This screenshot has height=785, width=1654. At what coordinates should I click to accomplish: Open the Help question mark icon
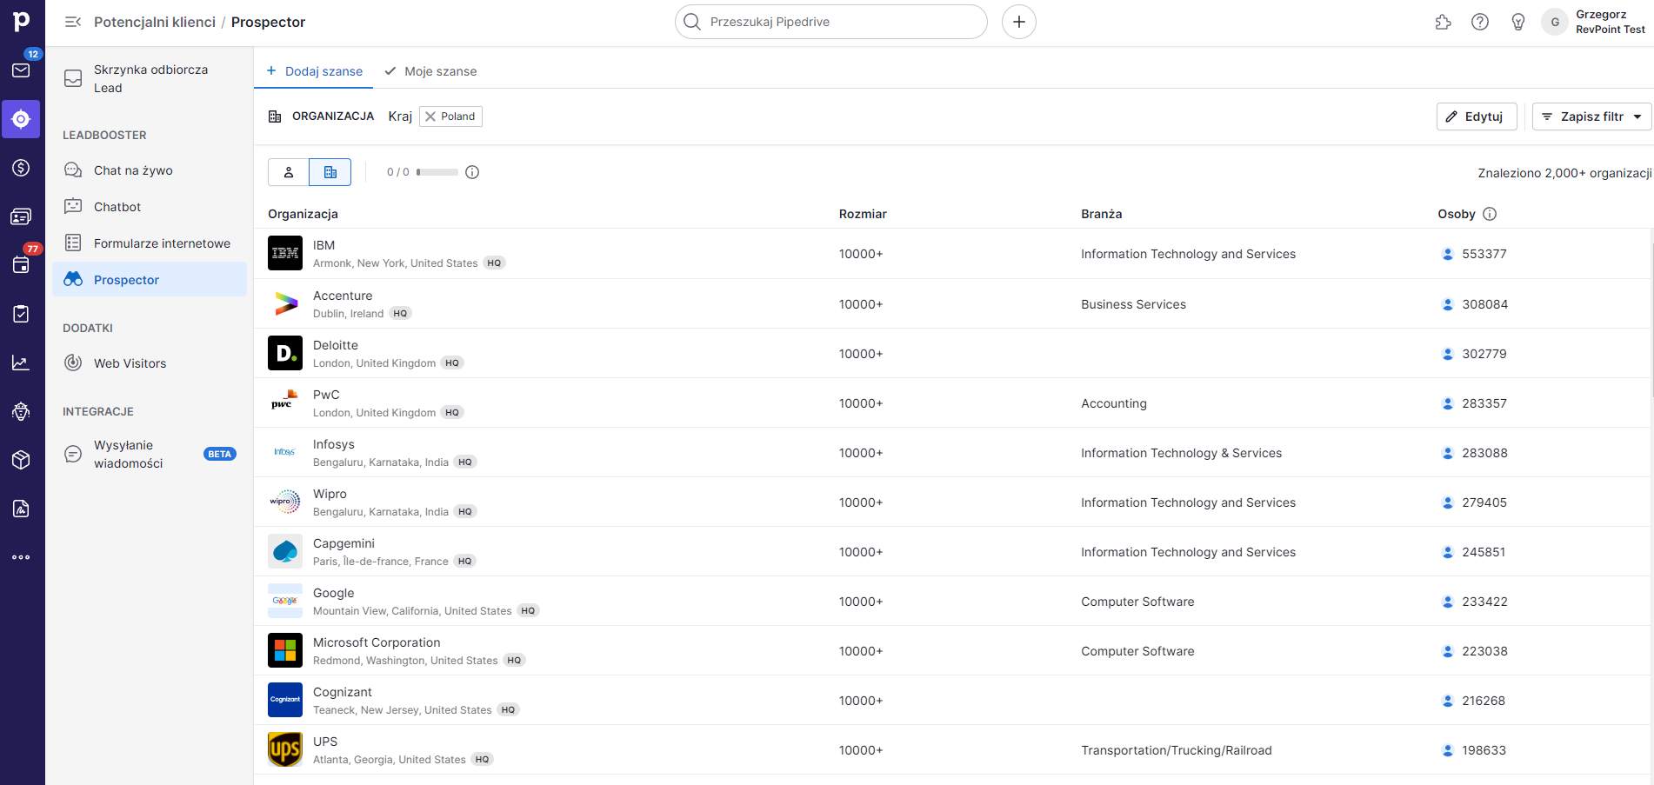point(1480,22)
